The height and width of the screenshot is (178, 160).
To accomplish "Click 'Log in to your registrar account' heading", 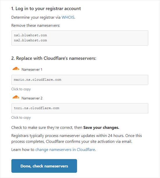I will pos(46,9).
